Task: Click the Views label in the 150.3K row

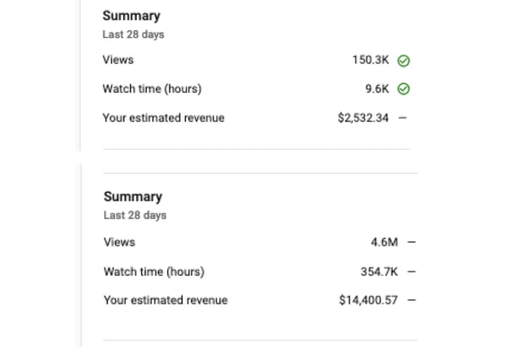Action: pyautogui.click(x=118, y=60)
